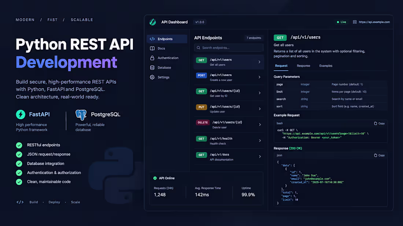Click the Deploy label in footer
The image size is (403, 226).
(x=54, y=202)
